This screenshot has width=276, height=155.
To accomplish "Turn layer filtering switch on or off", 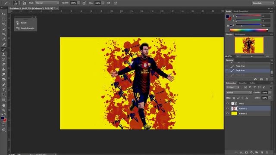I will point(271,87).
